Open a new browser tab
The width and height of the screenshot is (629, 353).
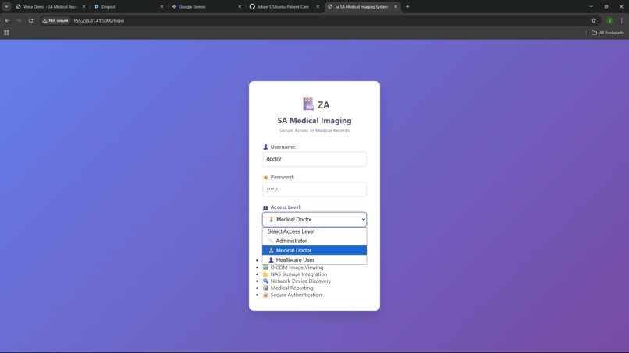407,7
